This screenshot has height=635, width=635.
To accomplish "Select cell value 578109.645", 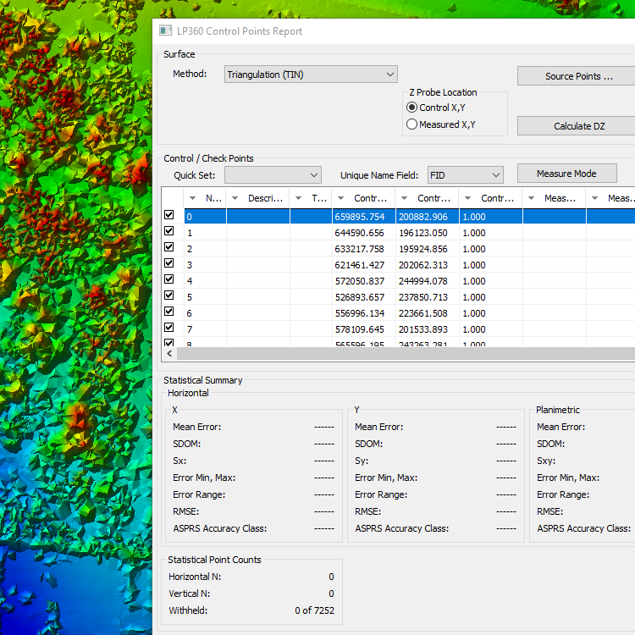I will (x=360, y=329).
